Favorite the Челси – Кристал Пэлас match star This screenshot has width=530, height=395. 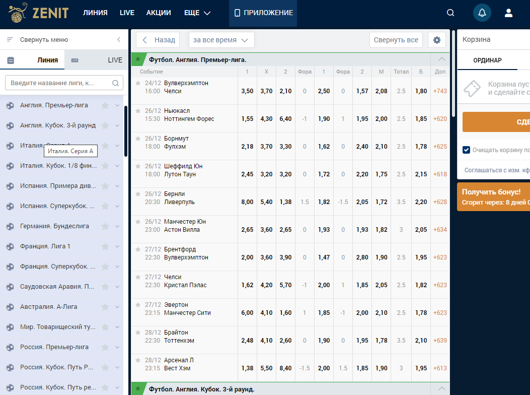point(138,277)
